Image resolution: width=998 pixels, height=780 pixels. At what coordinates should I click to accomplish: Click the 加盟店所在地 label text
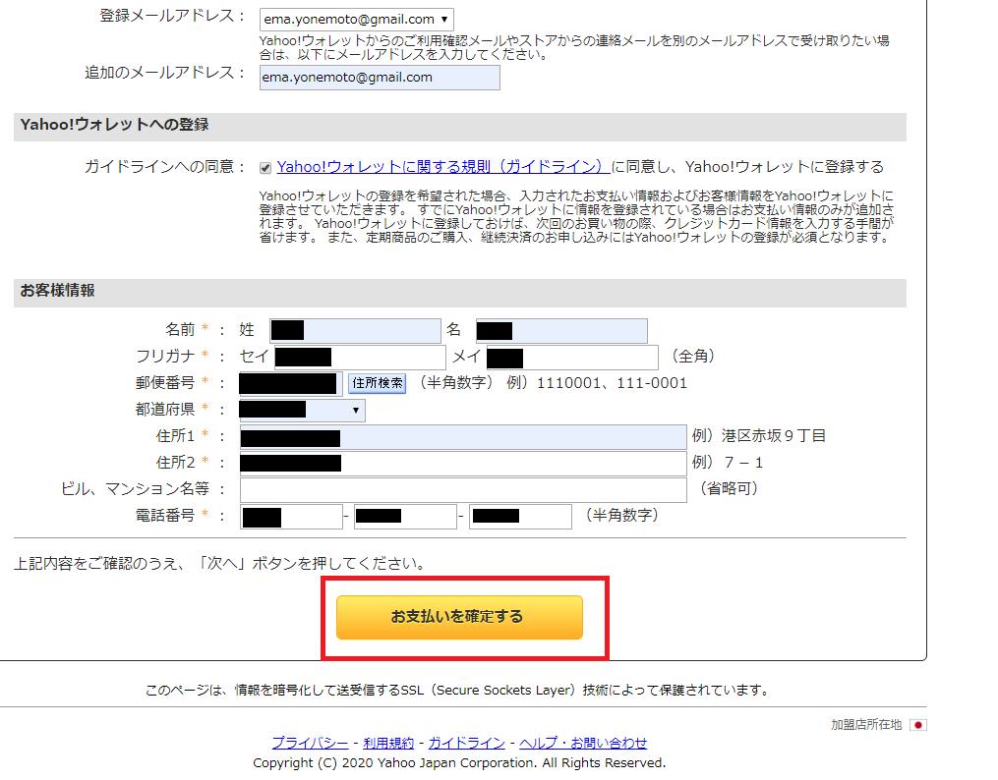click(866, 725)
